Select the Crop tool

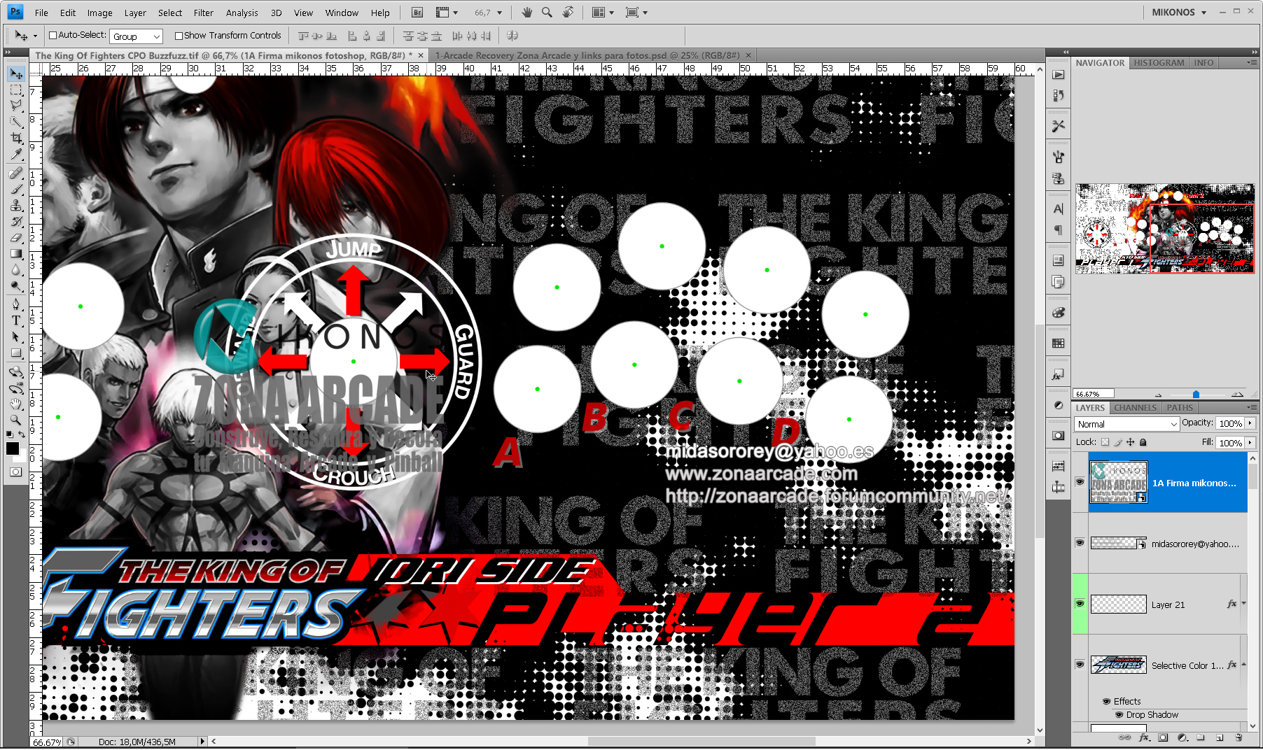(x=16, y=138)
